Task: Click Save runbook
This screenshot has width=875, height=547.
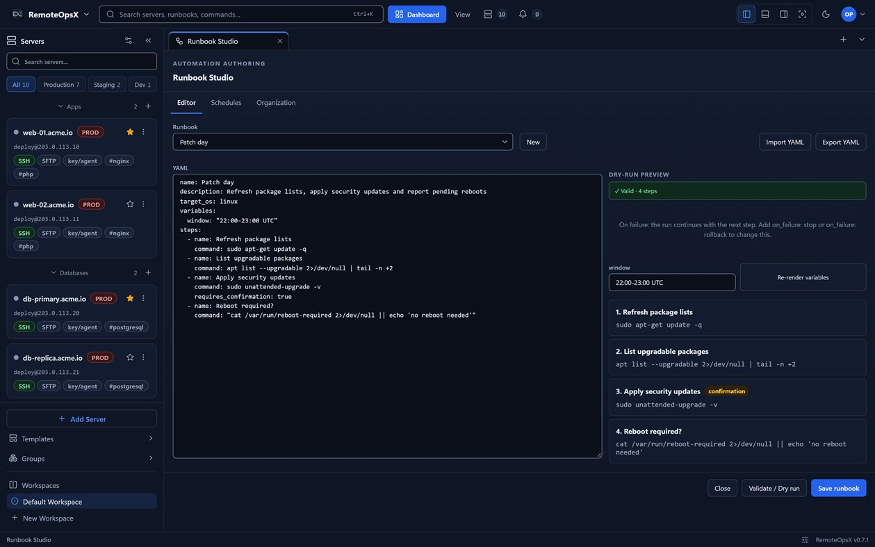Action: pos(838,488)
